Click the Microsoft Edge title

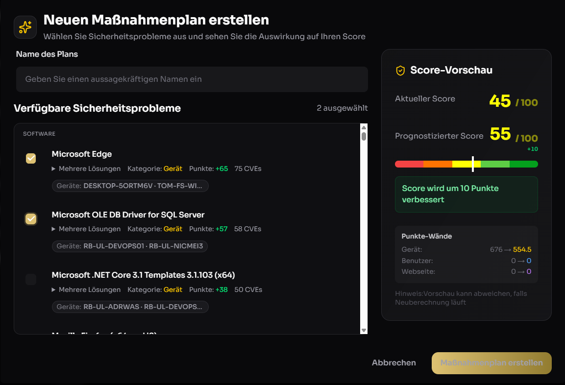pyautogui.click(x=82, y=154)
